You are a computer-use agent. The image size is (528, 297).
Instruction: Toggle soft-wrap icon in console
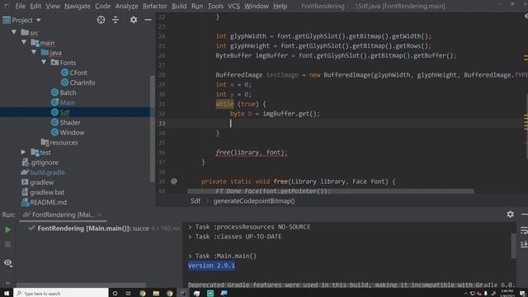524,230
